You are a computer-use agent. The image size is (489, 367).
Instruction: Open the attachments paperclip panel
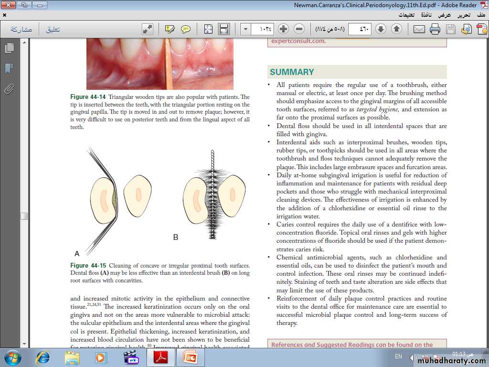click(9, 89)
